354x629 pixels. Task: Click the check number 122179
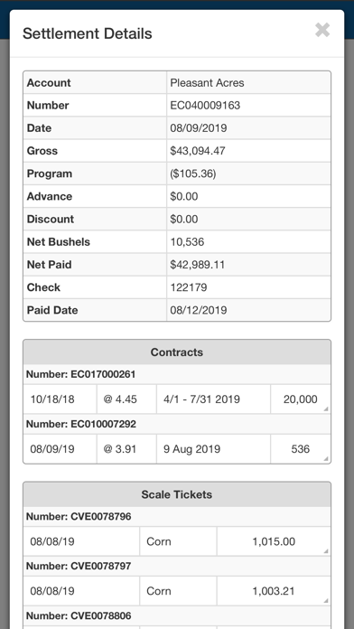[x=189, y=287]
